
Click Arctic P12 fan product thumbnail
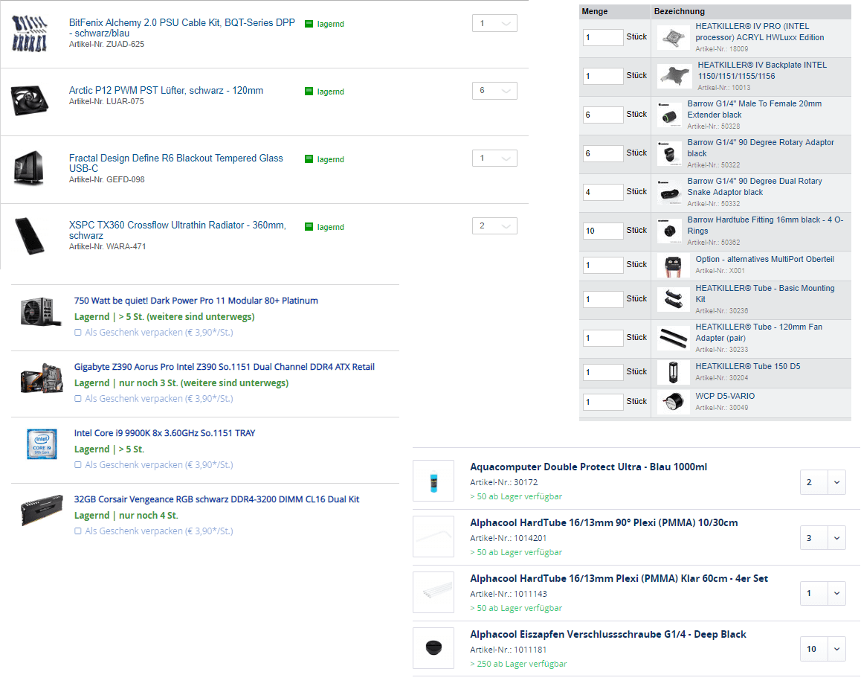click(30, 100)
